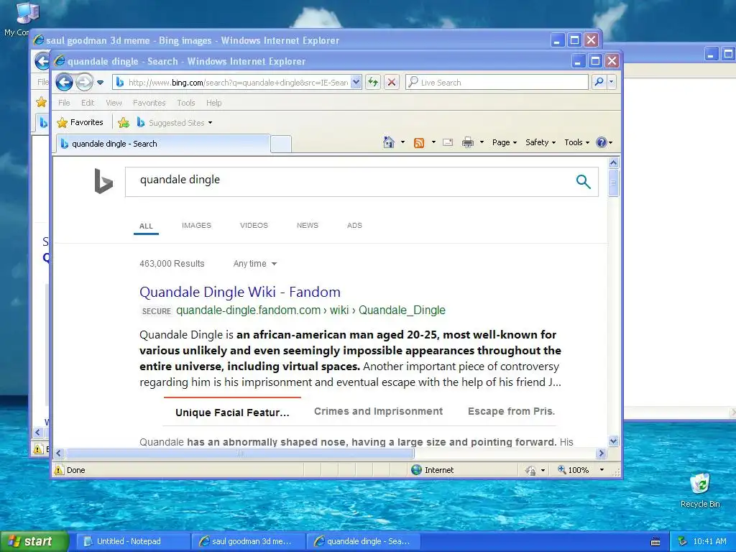Switch to the ADS tab
The image size is (736, 552).
click(354, 225)
